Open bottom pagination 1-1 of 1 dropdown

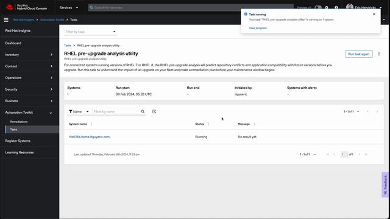[x=308, y=155]
